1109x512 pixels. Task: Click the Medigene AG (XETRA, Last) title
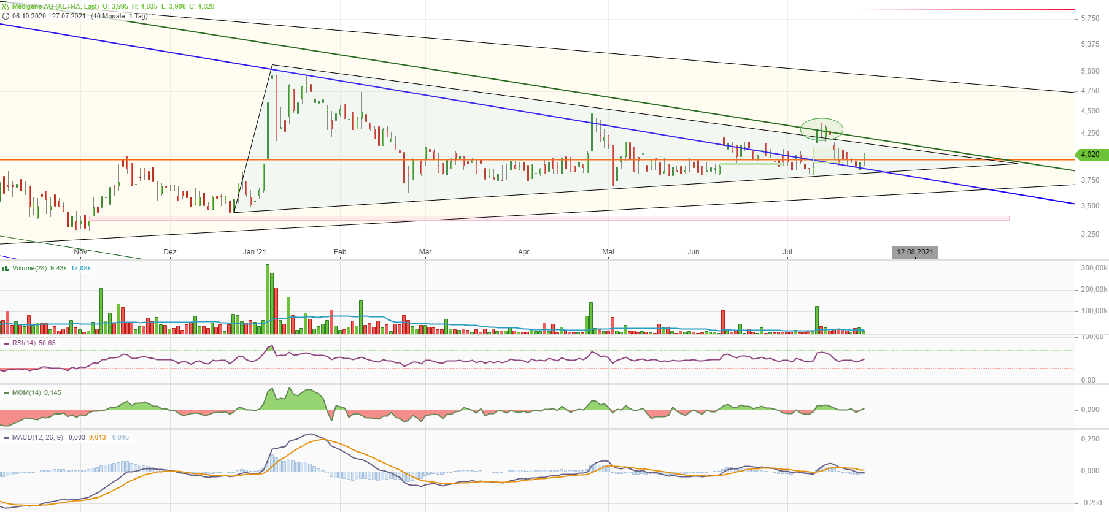56,6
